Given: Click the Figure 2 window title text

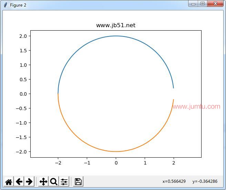Looking at the screenshot, I should [x=18, y=5].
